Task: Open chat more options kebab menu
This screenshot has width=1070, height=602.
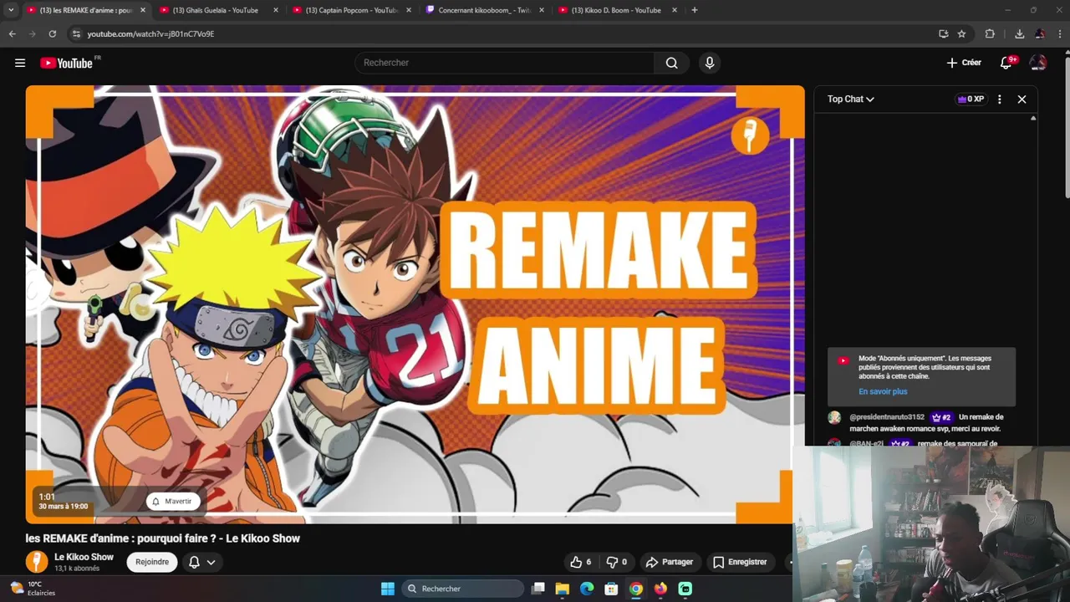Action: pos(999,99)
